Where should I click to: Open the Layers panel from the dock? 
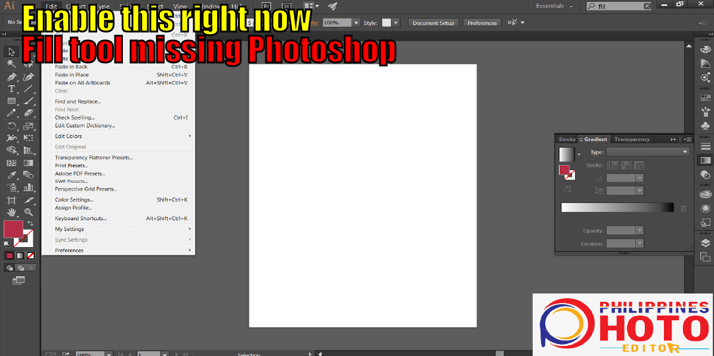[x=705, y=242]
